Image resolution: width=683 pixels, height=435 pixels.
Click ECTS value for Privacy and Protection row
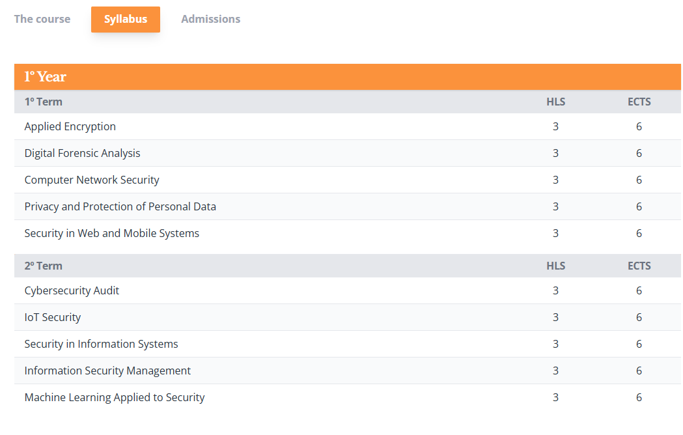click(x=639, y=206)
